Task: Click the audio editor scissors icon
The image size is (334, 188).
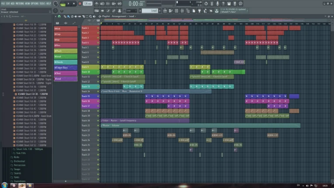Action: tap(212, 3)
